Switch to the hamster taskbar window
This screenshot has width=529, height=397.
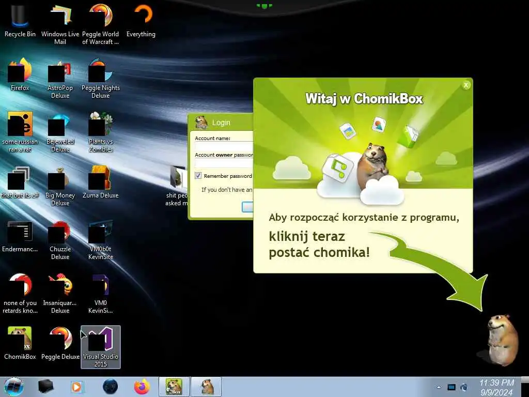(207, 387)
